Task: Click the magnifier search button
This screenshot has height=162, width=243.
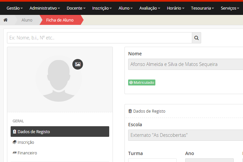Action: [x=196, y=38]
